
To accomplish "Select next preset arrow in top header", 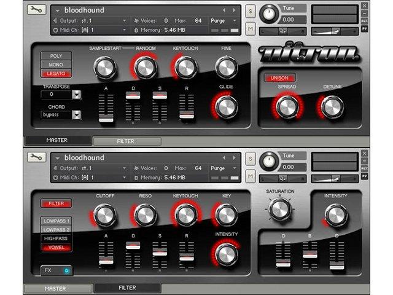I will 234,10.
